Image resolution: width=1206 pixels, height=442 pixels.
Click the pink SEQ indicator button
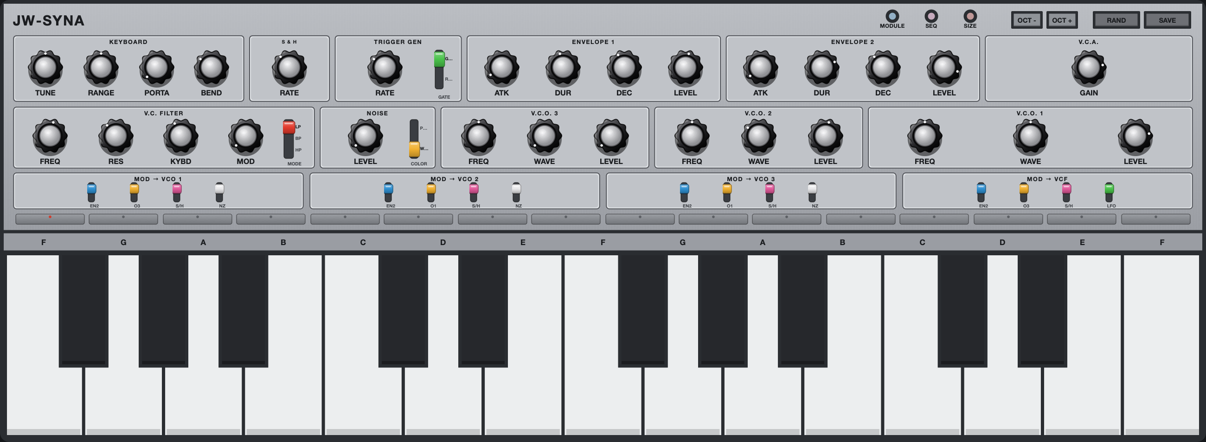pos(931,16)
